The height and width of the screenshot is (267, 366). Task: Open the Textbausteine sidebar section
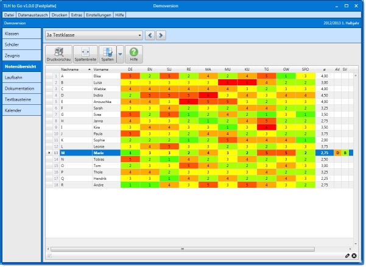pos(21,99)
